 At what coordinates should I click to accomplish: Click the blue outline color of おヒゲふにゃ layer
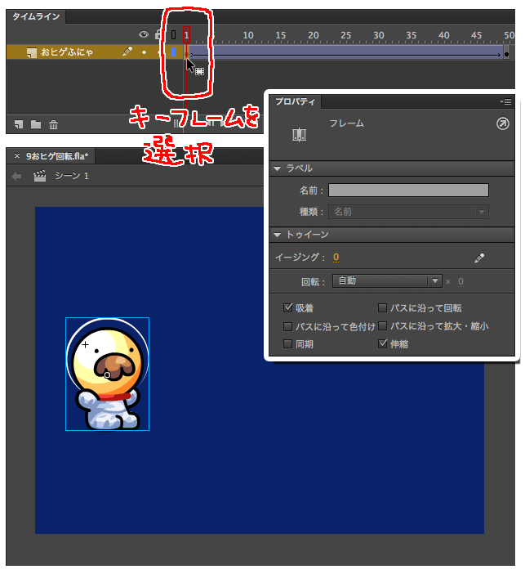pos(173,52)
